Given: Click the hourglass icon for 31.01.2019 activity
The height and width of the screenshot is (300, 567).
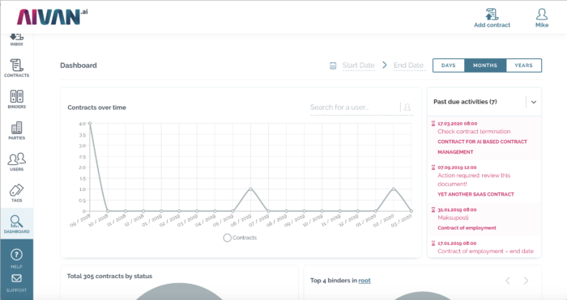Looking at the screenshot, I should (x=433, y=209).
